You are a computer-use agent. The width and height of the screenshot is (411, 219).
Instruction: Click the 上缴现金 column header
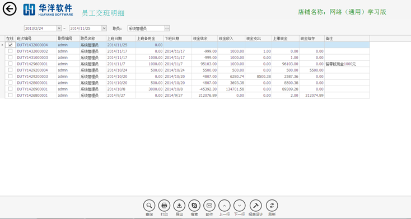286,39
